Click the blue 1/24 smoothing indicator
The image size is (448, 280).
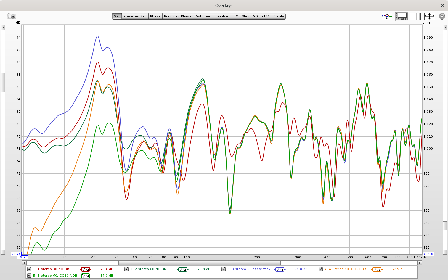coord(280,269)
